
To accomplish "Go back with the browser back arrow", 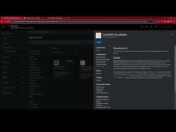I will coord(2,22).
